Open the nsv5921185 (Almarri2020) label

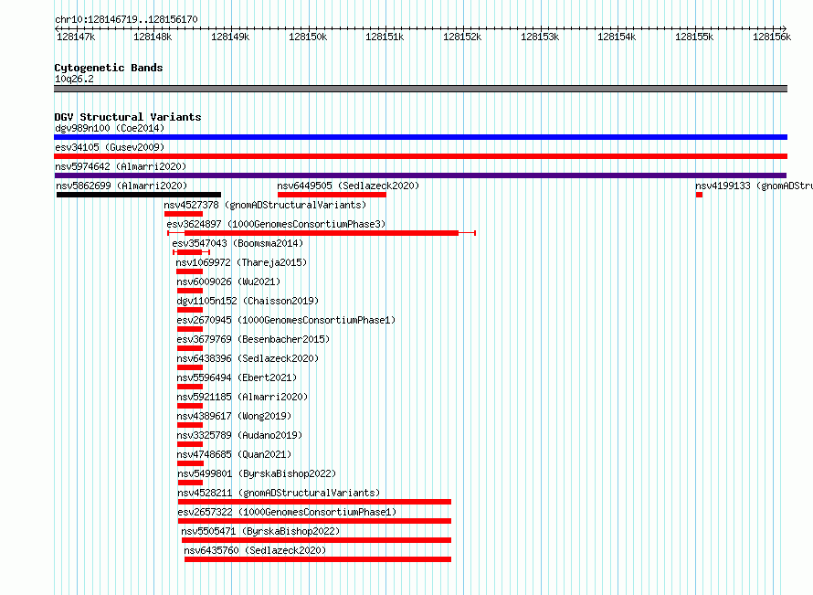coord(243,397)
